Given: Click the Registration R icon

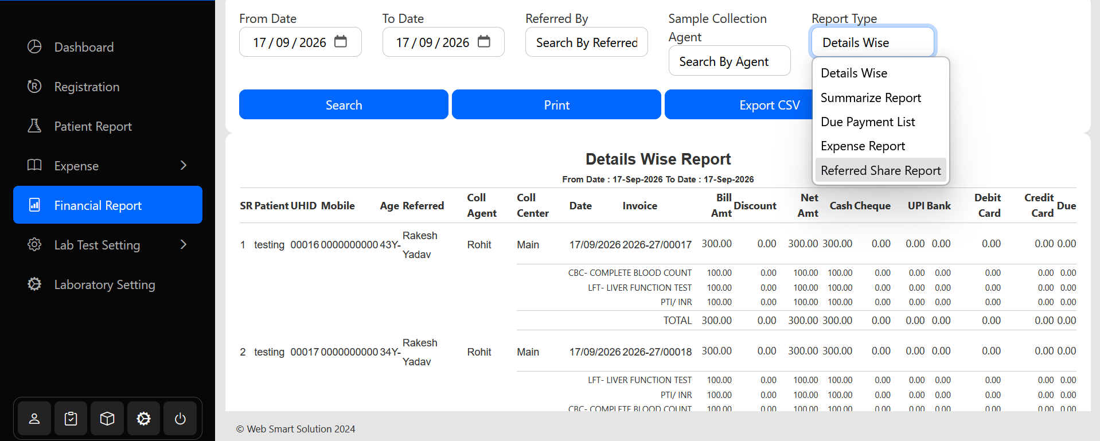Looking at the screenshot, I should [x=34, y=86].
